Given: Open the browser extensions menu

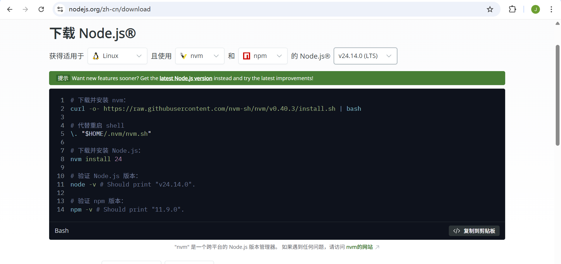Looking at the screenshot, I should [x=512, y=9].
